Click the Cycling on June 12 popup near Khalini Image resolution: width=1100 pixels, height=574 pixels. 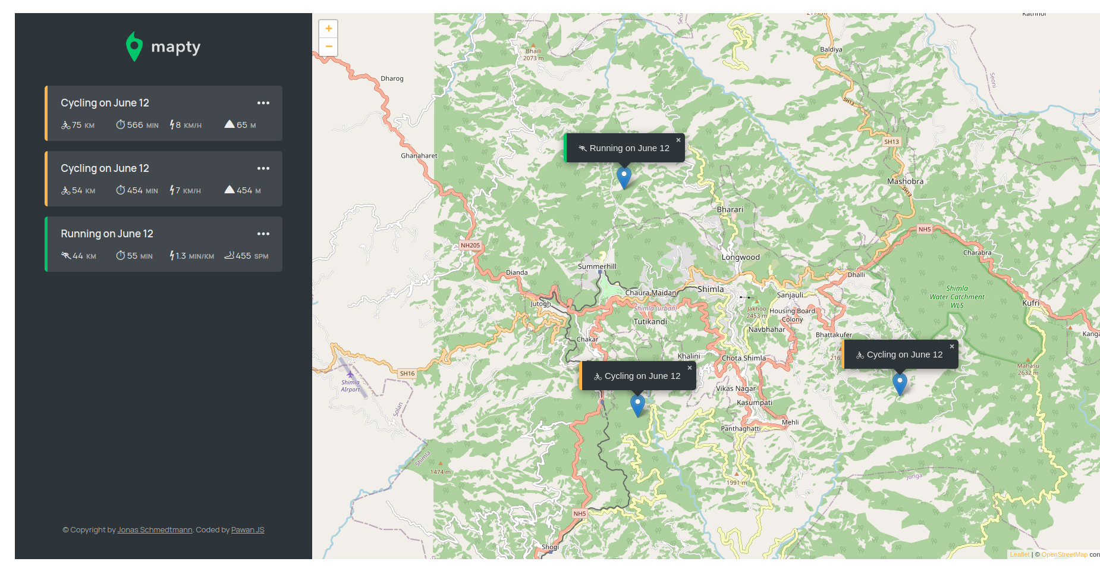pos(637,376)
